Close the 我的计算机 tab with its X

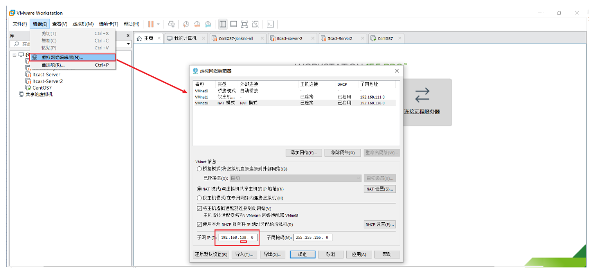coord(203,38)
